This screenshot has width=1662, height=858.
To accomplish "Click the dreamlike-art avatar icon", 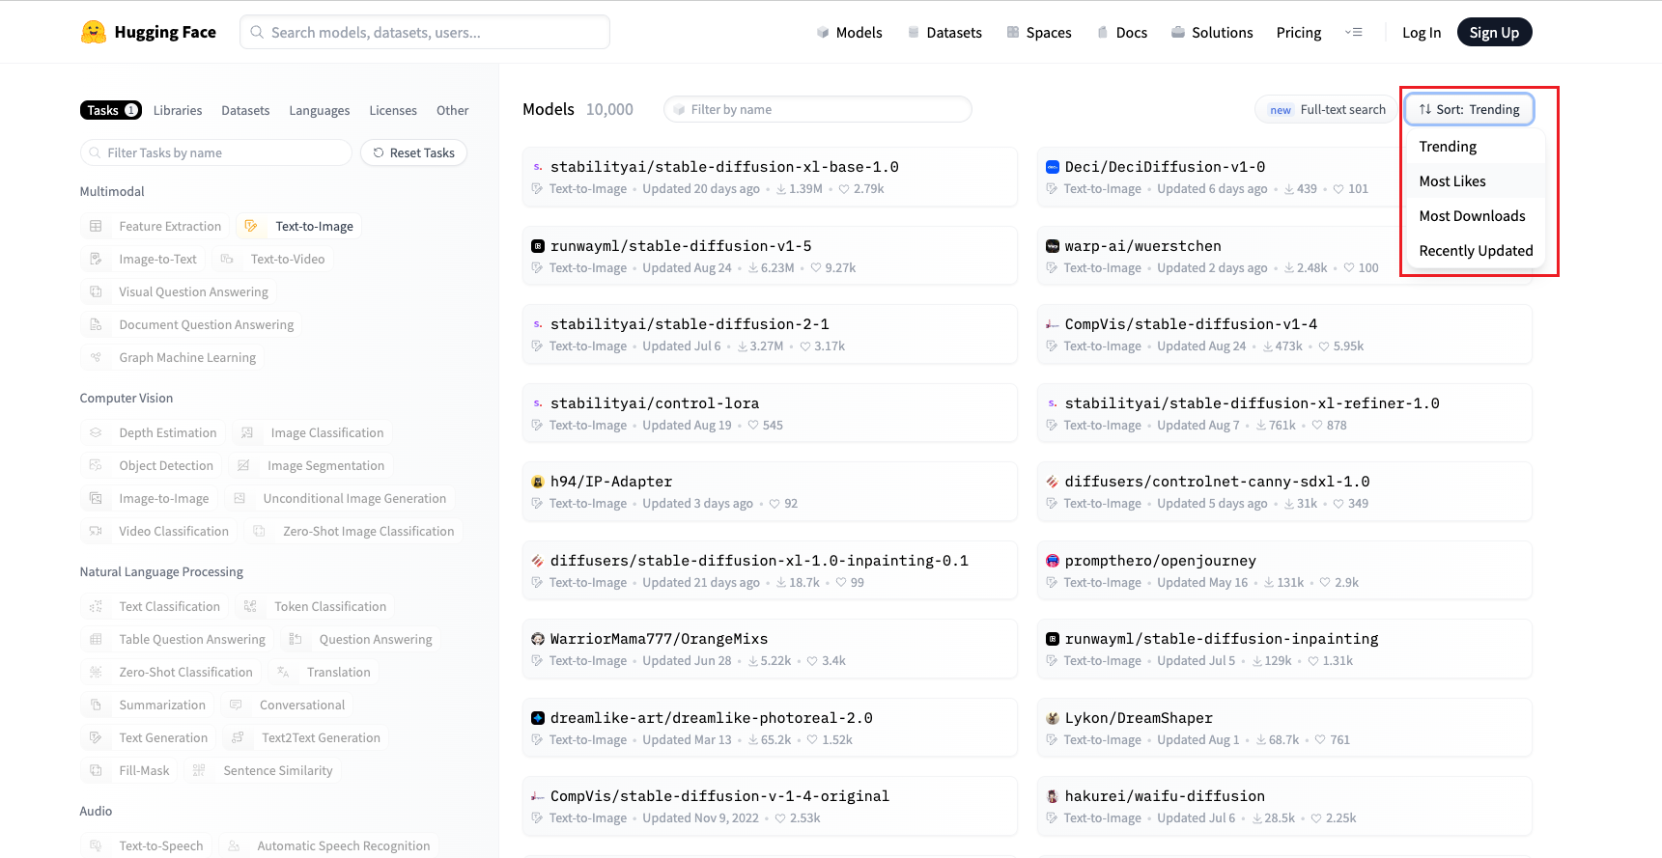I will point(538,718).
